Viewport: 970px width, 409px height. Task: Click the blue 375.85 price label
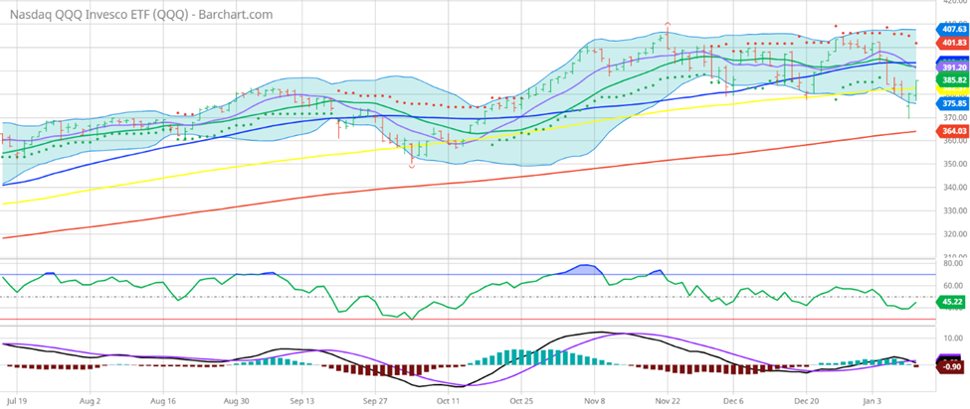[951, 102]
